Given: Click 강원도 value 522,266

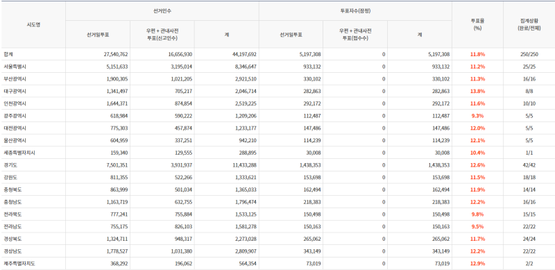Looking at the screenshot, I should point(184,178).
